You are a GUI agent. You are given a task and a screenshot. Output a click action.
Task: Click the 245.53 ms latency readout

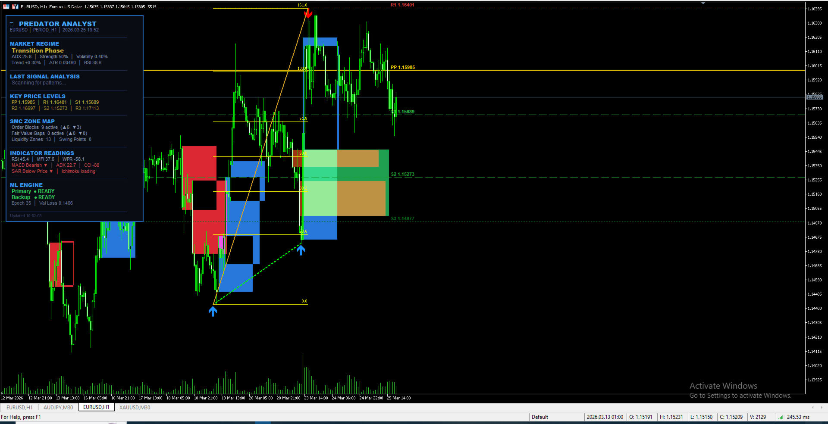coord(798,417)
